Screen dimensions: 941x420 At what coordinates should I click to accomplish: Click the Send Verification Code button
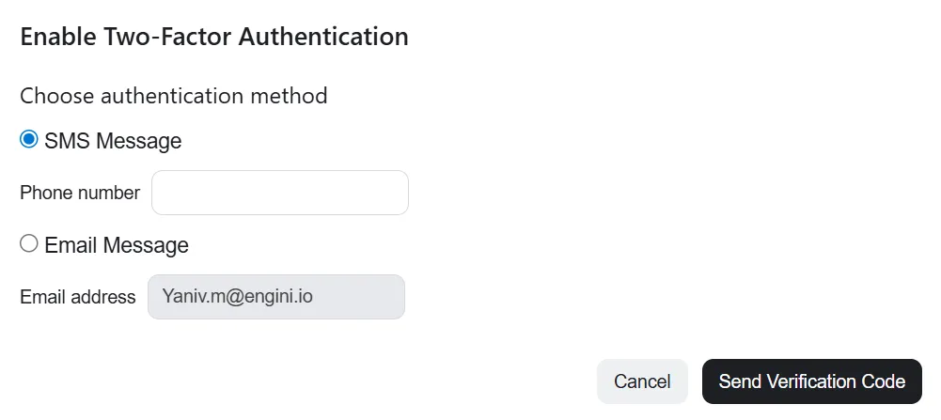coord(812,381)
